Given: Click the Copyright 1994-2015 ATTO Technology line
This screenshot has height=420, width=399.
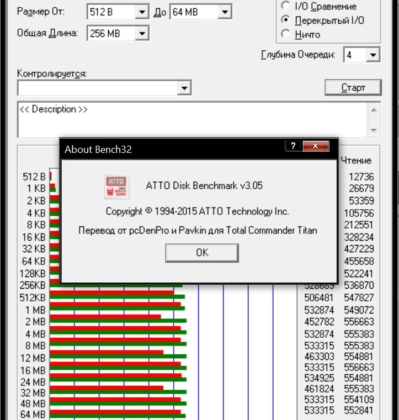Looking at the screenshot, I should [198, 211].
